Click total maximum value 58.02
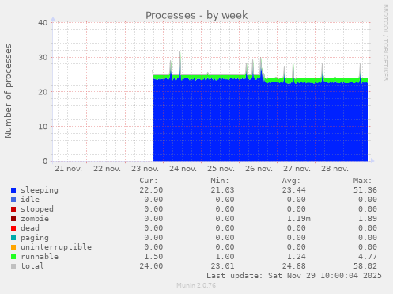Image resolution: width=393 pixels, height=294 pixels. coord(365,266)
